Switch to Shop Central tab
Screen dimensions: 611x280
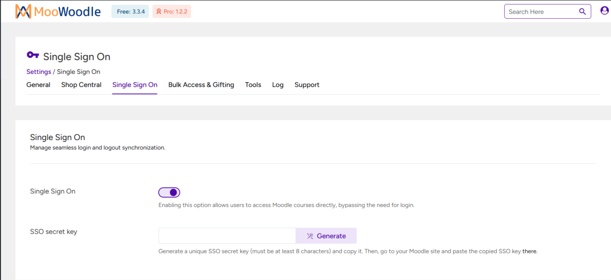pyautogui.click(x=81, y=85)
